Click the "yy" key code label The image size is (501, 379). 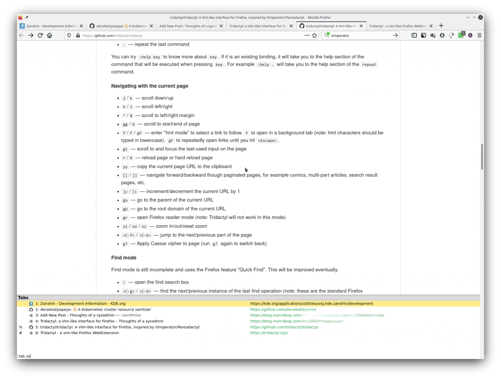coord(125,166)
